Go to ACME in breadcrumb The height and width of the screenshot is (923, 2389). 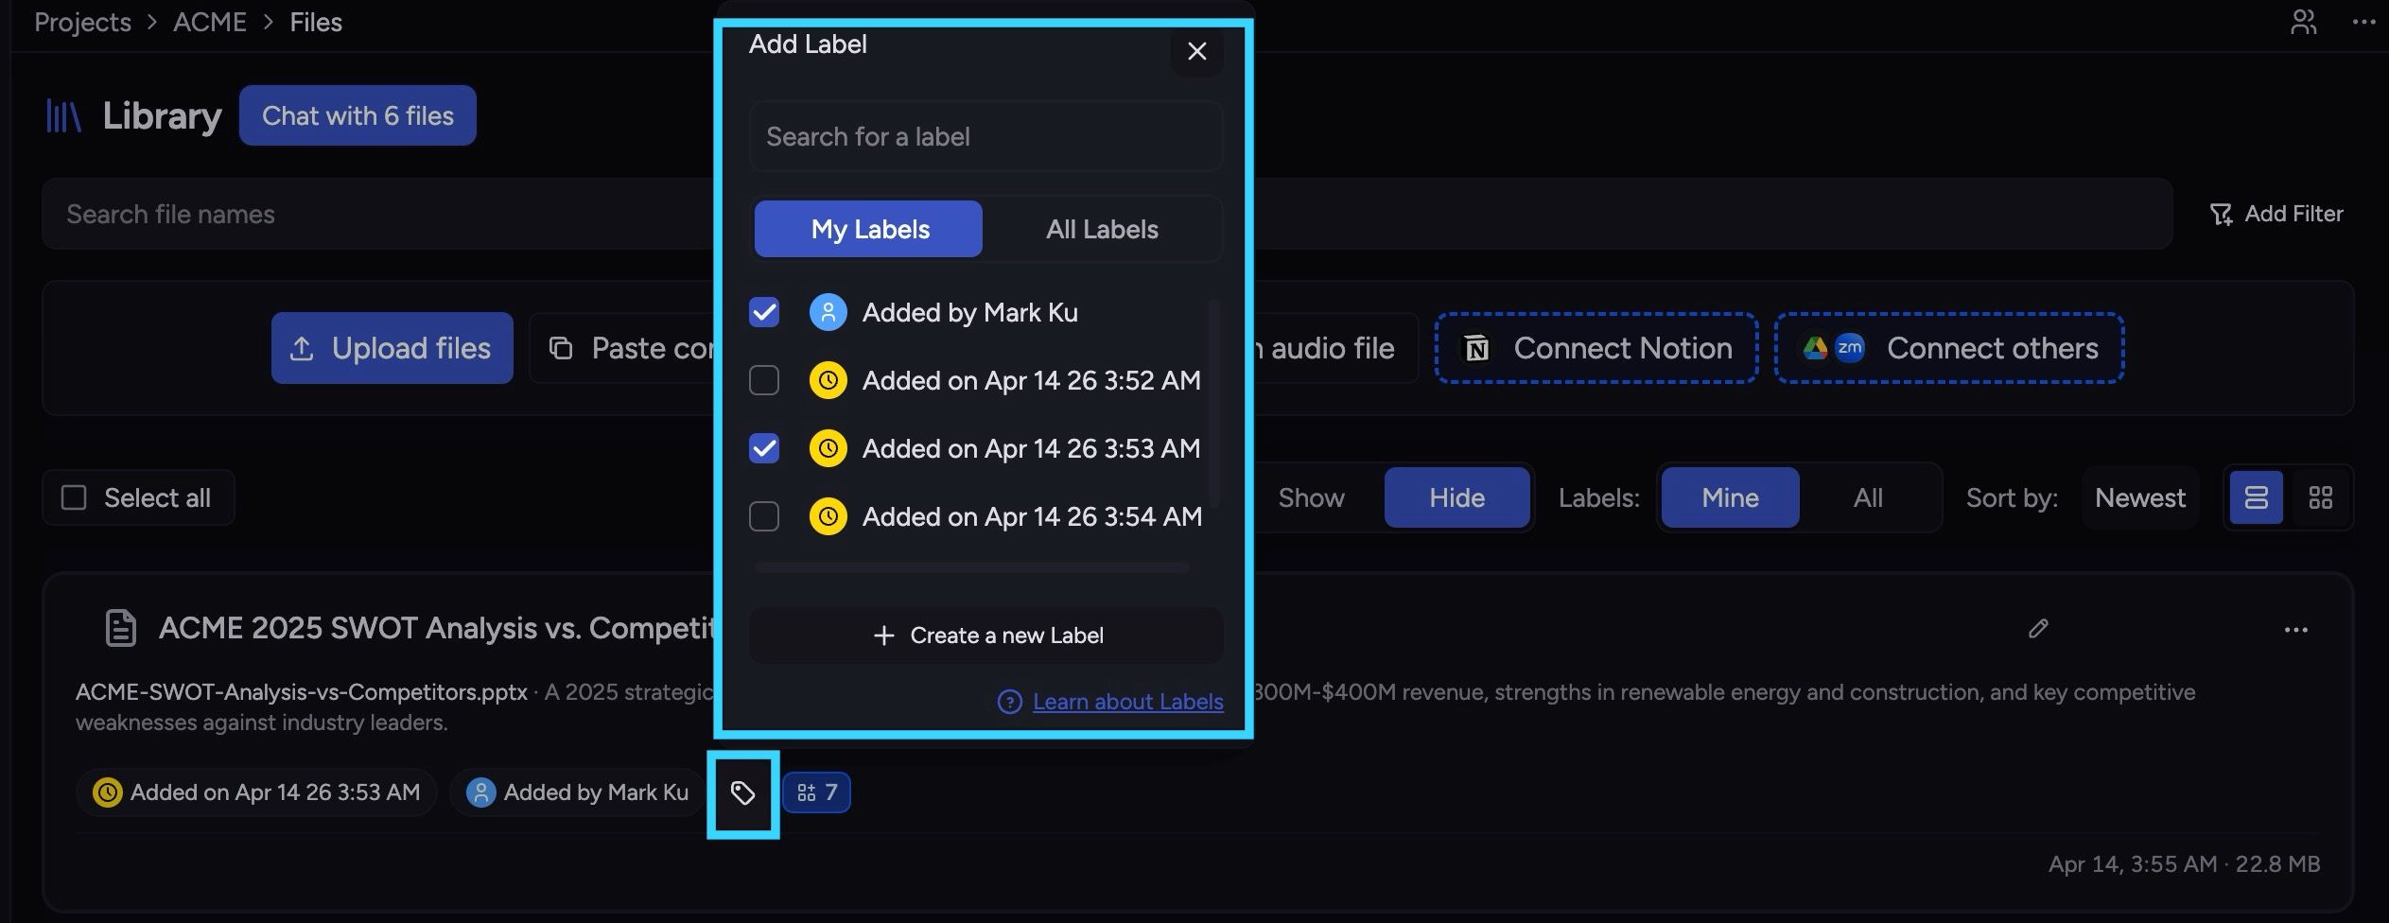coord(209,22)
